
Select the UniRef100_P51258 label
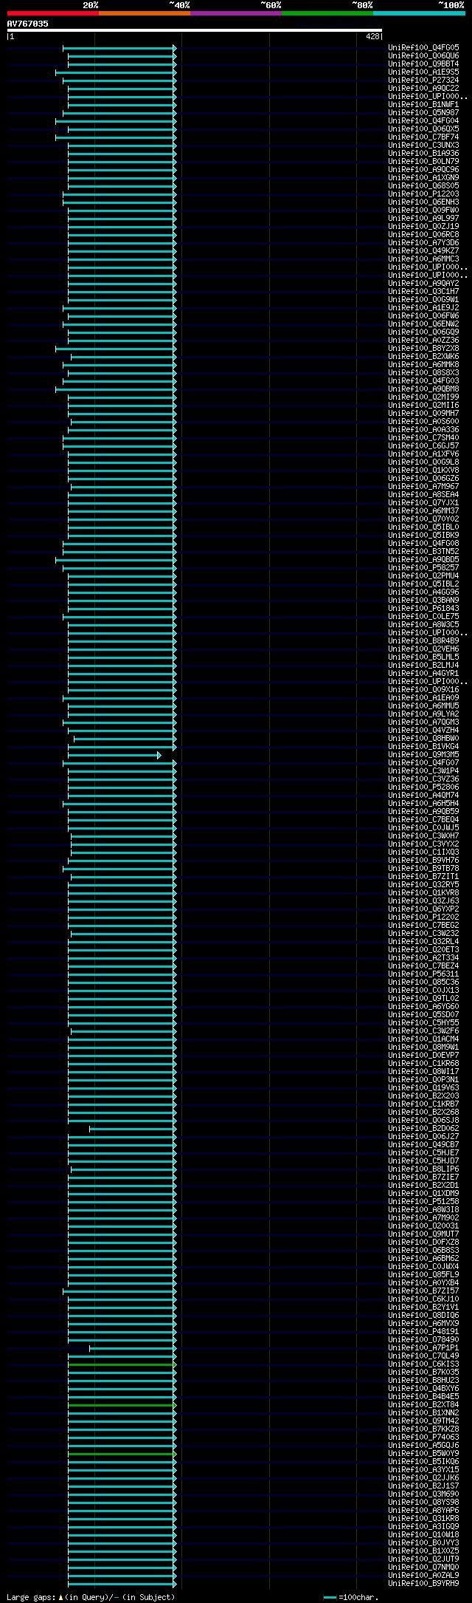[x=423, y=1201]
